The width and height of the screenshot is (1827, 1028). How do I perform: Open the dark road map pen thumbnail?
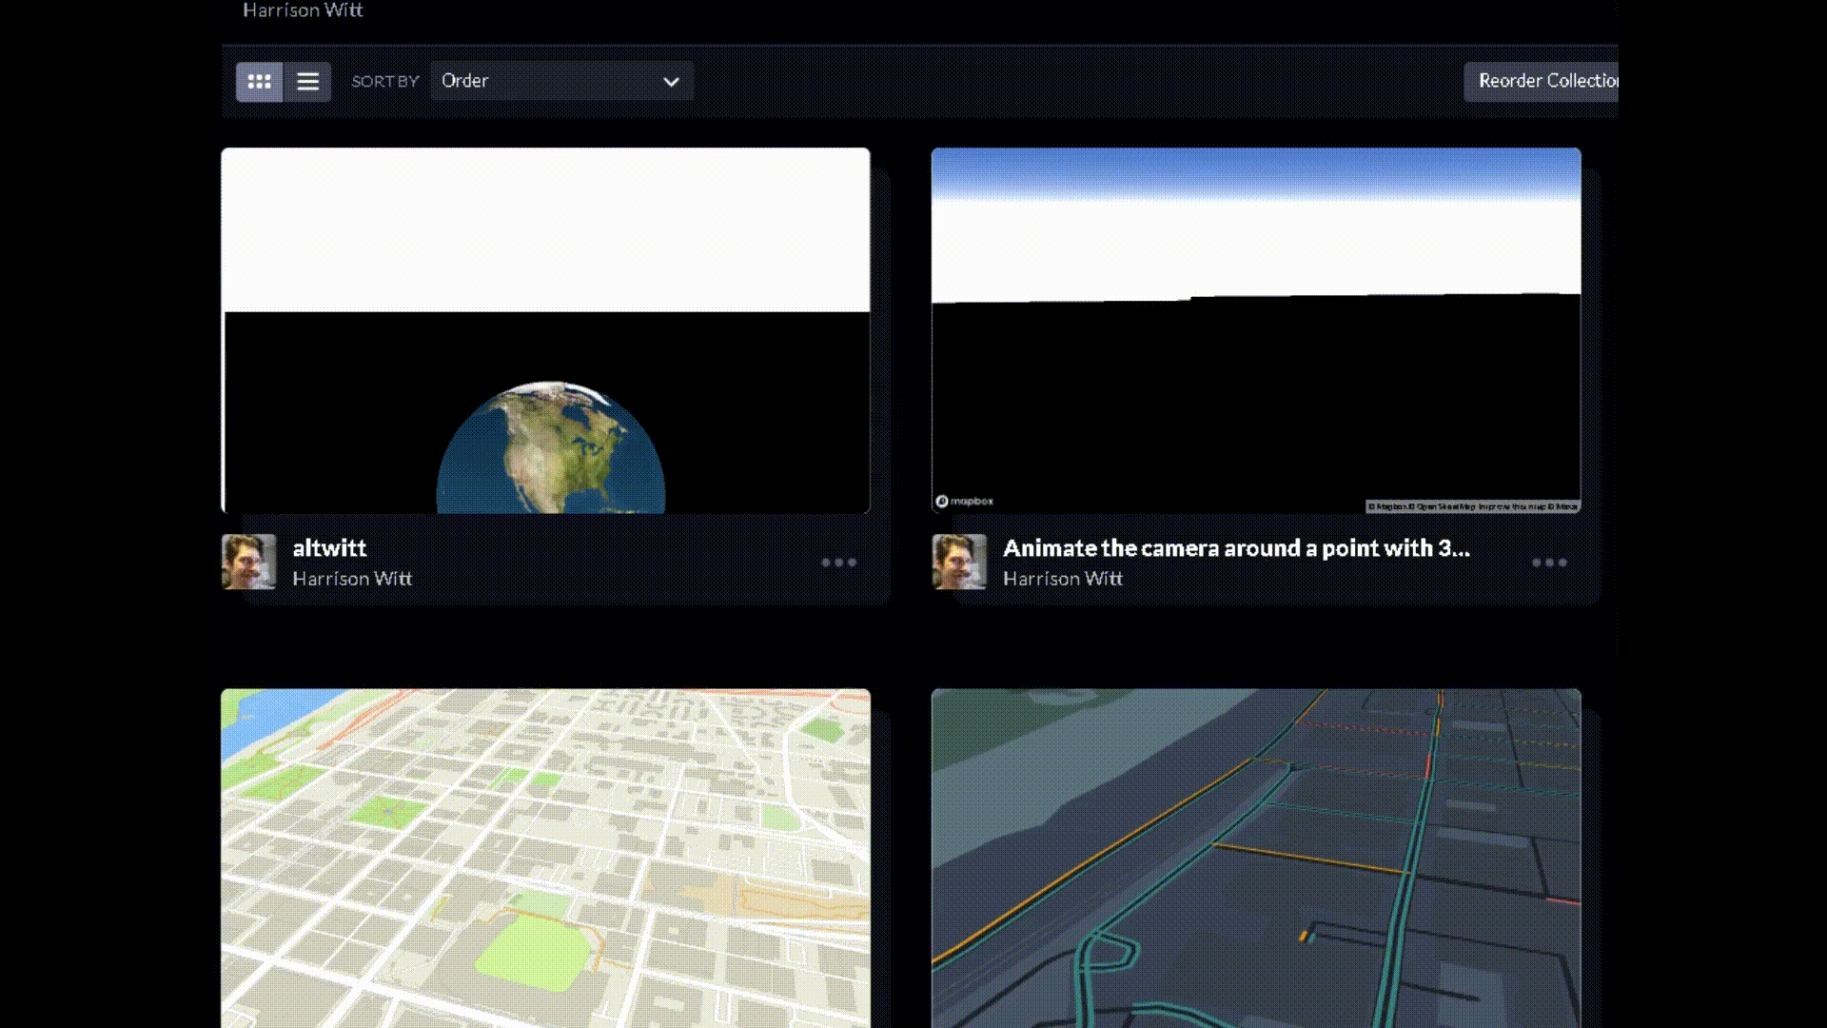click(x=1256, y=858)
